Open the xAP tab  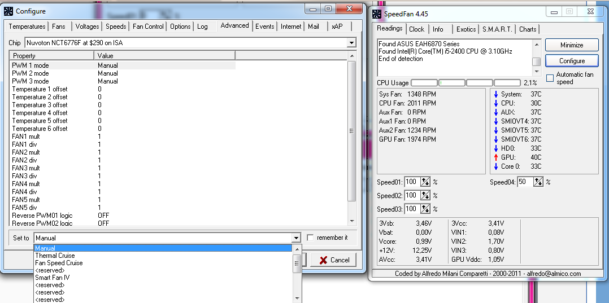(337, 27)
